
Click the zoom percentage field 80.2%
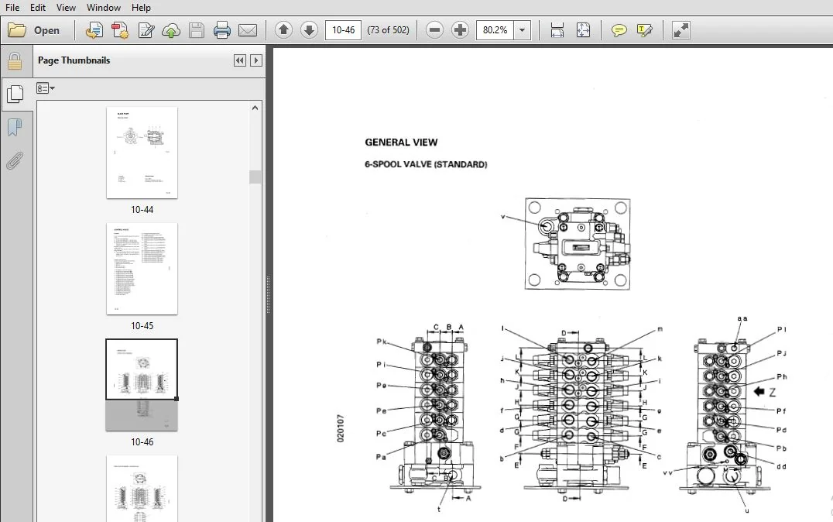pos(495,30)
